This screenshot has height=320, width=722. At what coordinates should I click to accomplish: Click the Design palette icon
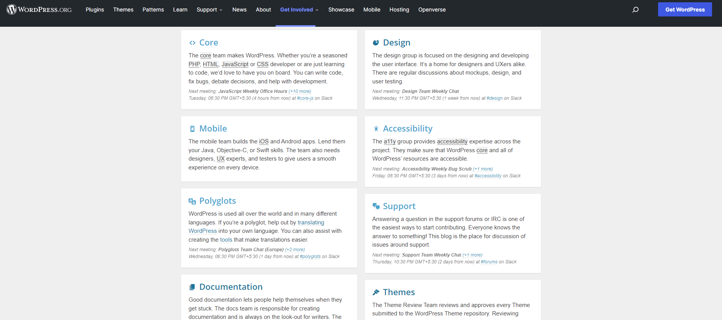pyautogui.click(x=376, y=43)
